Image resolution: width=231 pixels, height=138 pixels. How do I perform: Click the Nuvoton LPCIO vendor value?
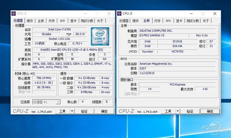(148, 52)
